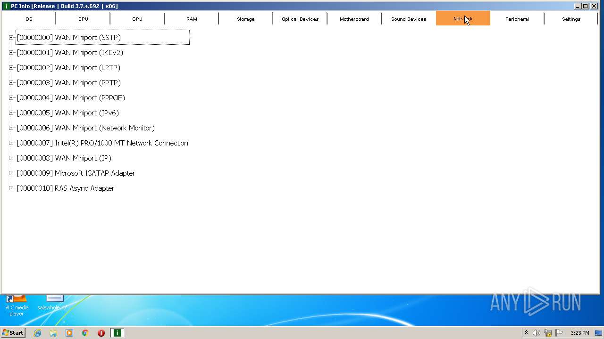
Task: Select [00000003] WAN Miniport (PPTP) entry
Action: coord(69,83)
